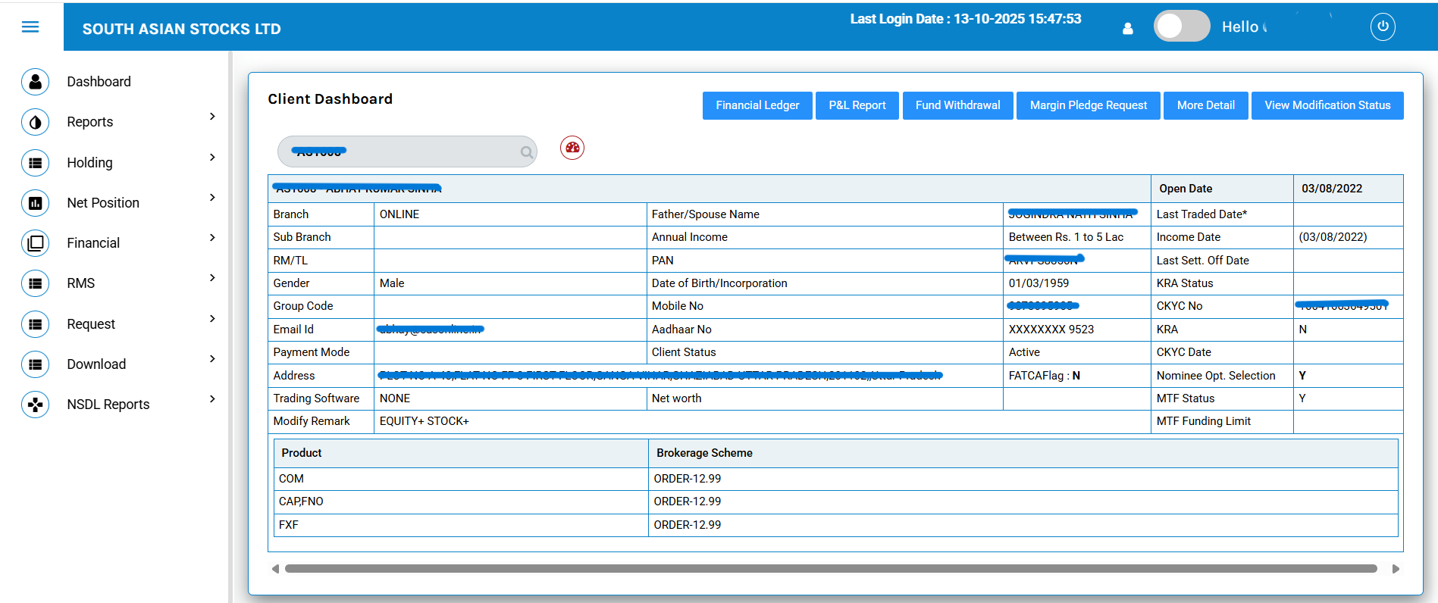
Task: Click the red dashboard gauge icon
Action: (x=572, y=148)
